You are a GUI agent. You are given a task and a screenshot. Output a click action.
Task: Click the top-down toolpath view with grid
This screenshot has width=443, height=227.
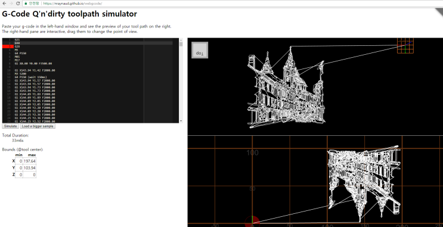coord(315,181)
